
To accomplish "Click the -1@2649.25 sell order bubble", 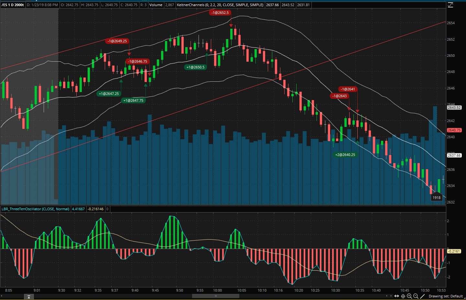I will click(117, 41).
